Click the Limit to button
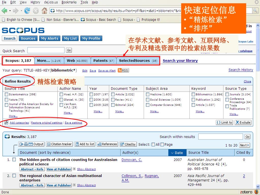This screenshot has height=195, width=260. tap(224, 123)
